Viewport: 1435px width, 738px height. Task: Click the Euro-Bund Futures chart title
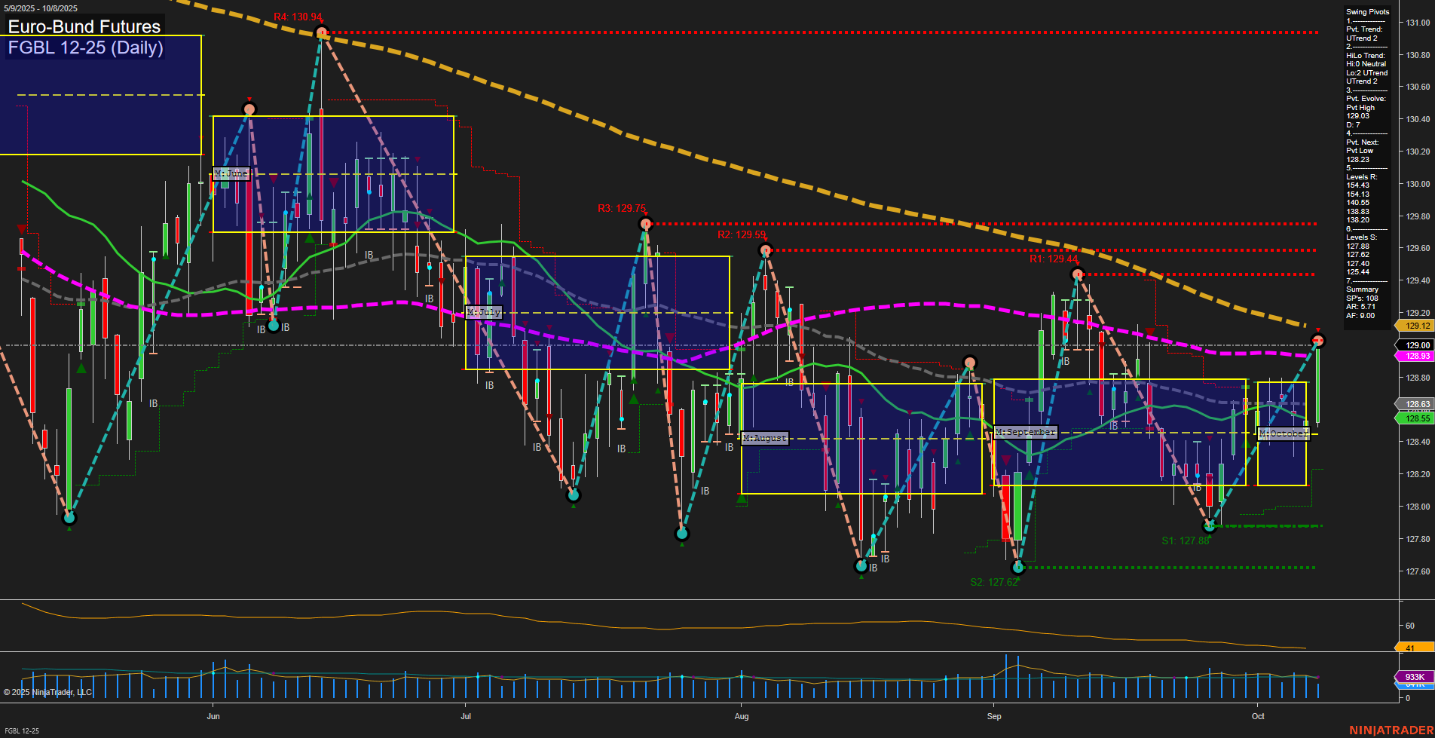tap(83, 27)
